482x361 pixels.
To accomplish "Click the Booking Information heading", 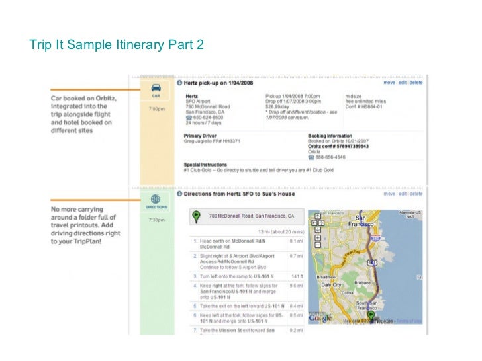I will (x=330, y=136).
